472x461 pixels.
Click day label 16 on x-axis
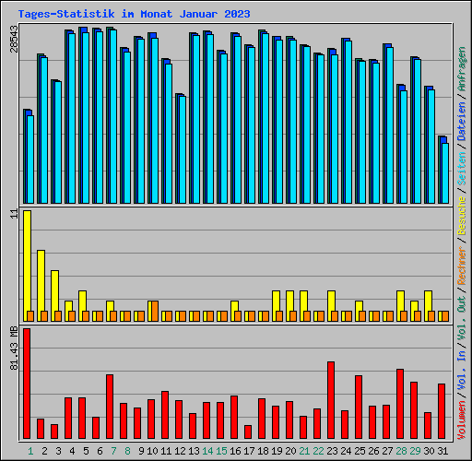[x=235, y=451]
